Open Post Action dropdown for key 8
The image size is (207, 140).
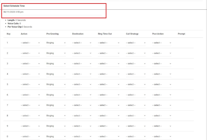[162, 116]
